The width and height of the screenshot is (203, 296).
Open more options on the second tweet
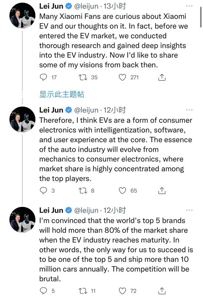pos(189,110)
